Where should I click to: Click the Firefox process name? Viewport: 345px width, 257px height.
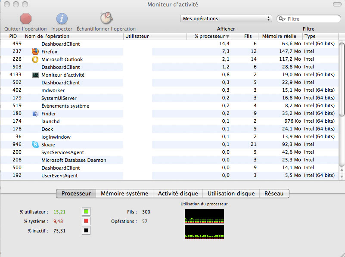49,52
